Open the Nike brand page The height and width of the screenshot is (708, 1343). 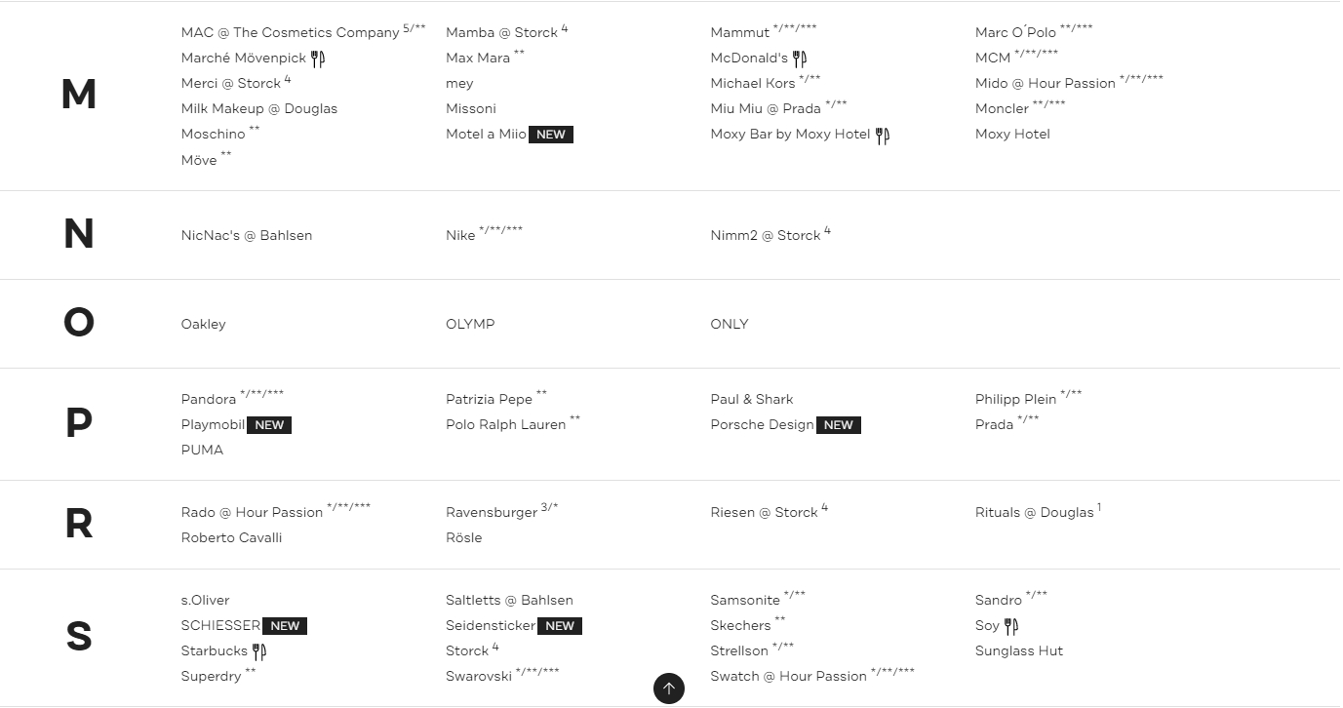coord(460,235)
